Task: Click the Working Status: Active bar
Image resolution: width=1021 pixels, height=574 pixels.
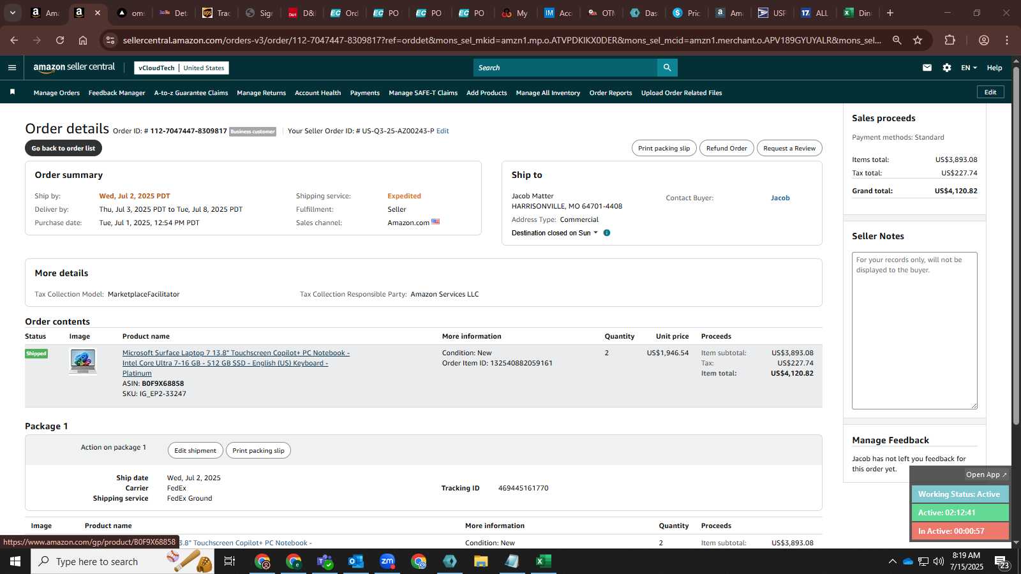Action: click(x=960, y=494)
